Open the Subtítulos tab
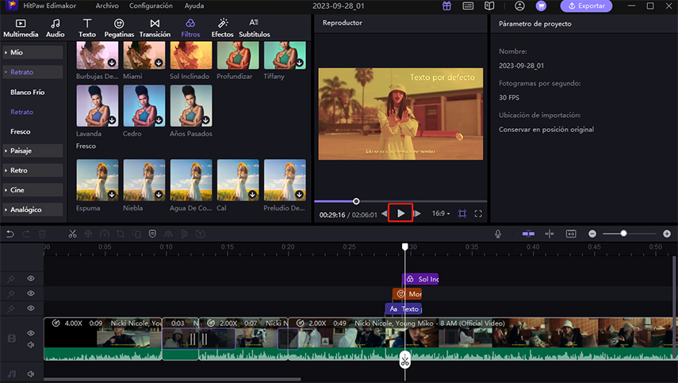The image size is (678, 383). point(255,28)
